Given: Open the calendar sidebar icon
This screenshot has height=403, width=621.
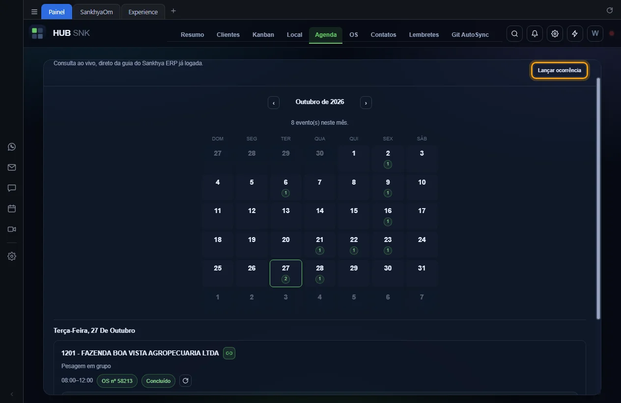Looking at the screenshot, I should [x=12, y=209].
